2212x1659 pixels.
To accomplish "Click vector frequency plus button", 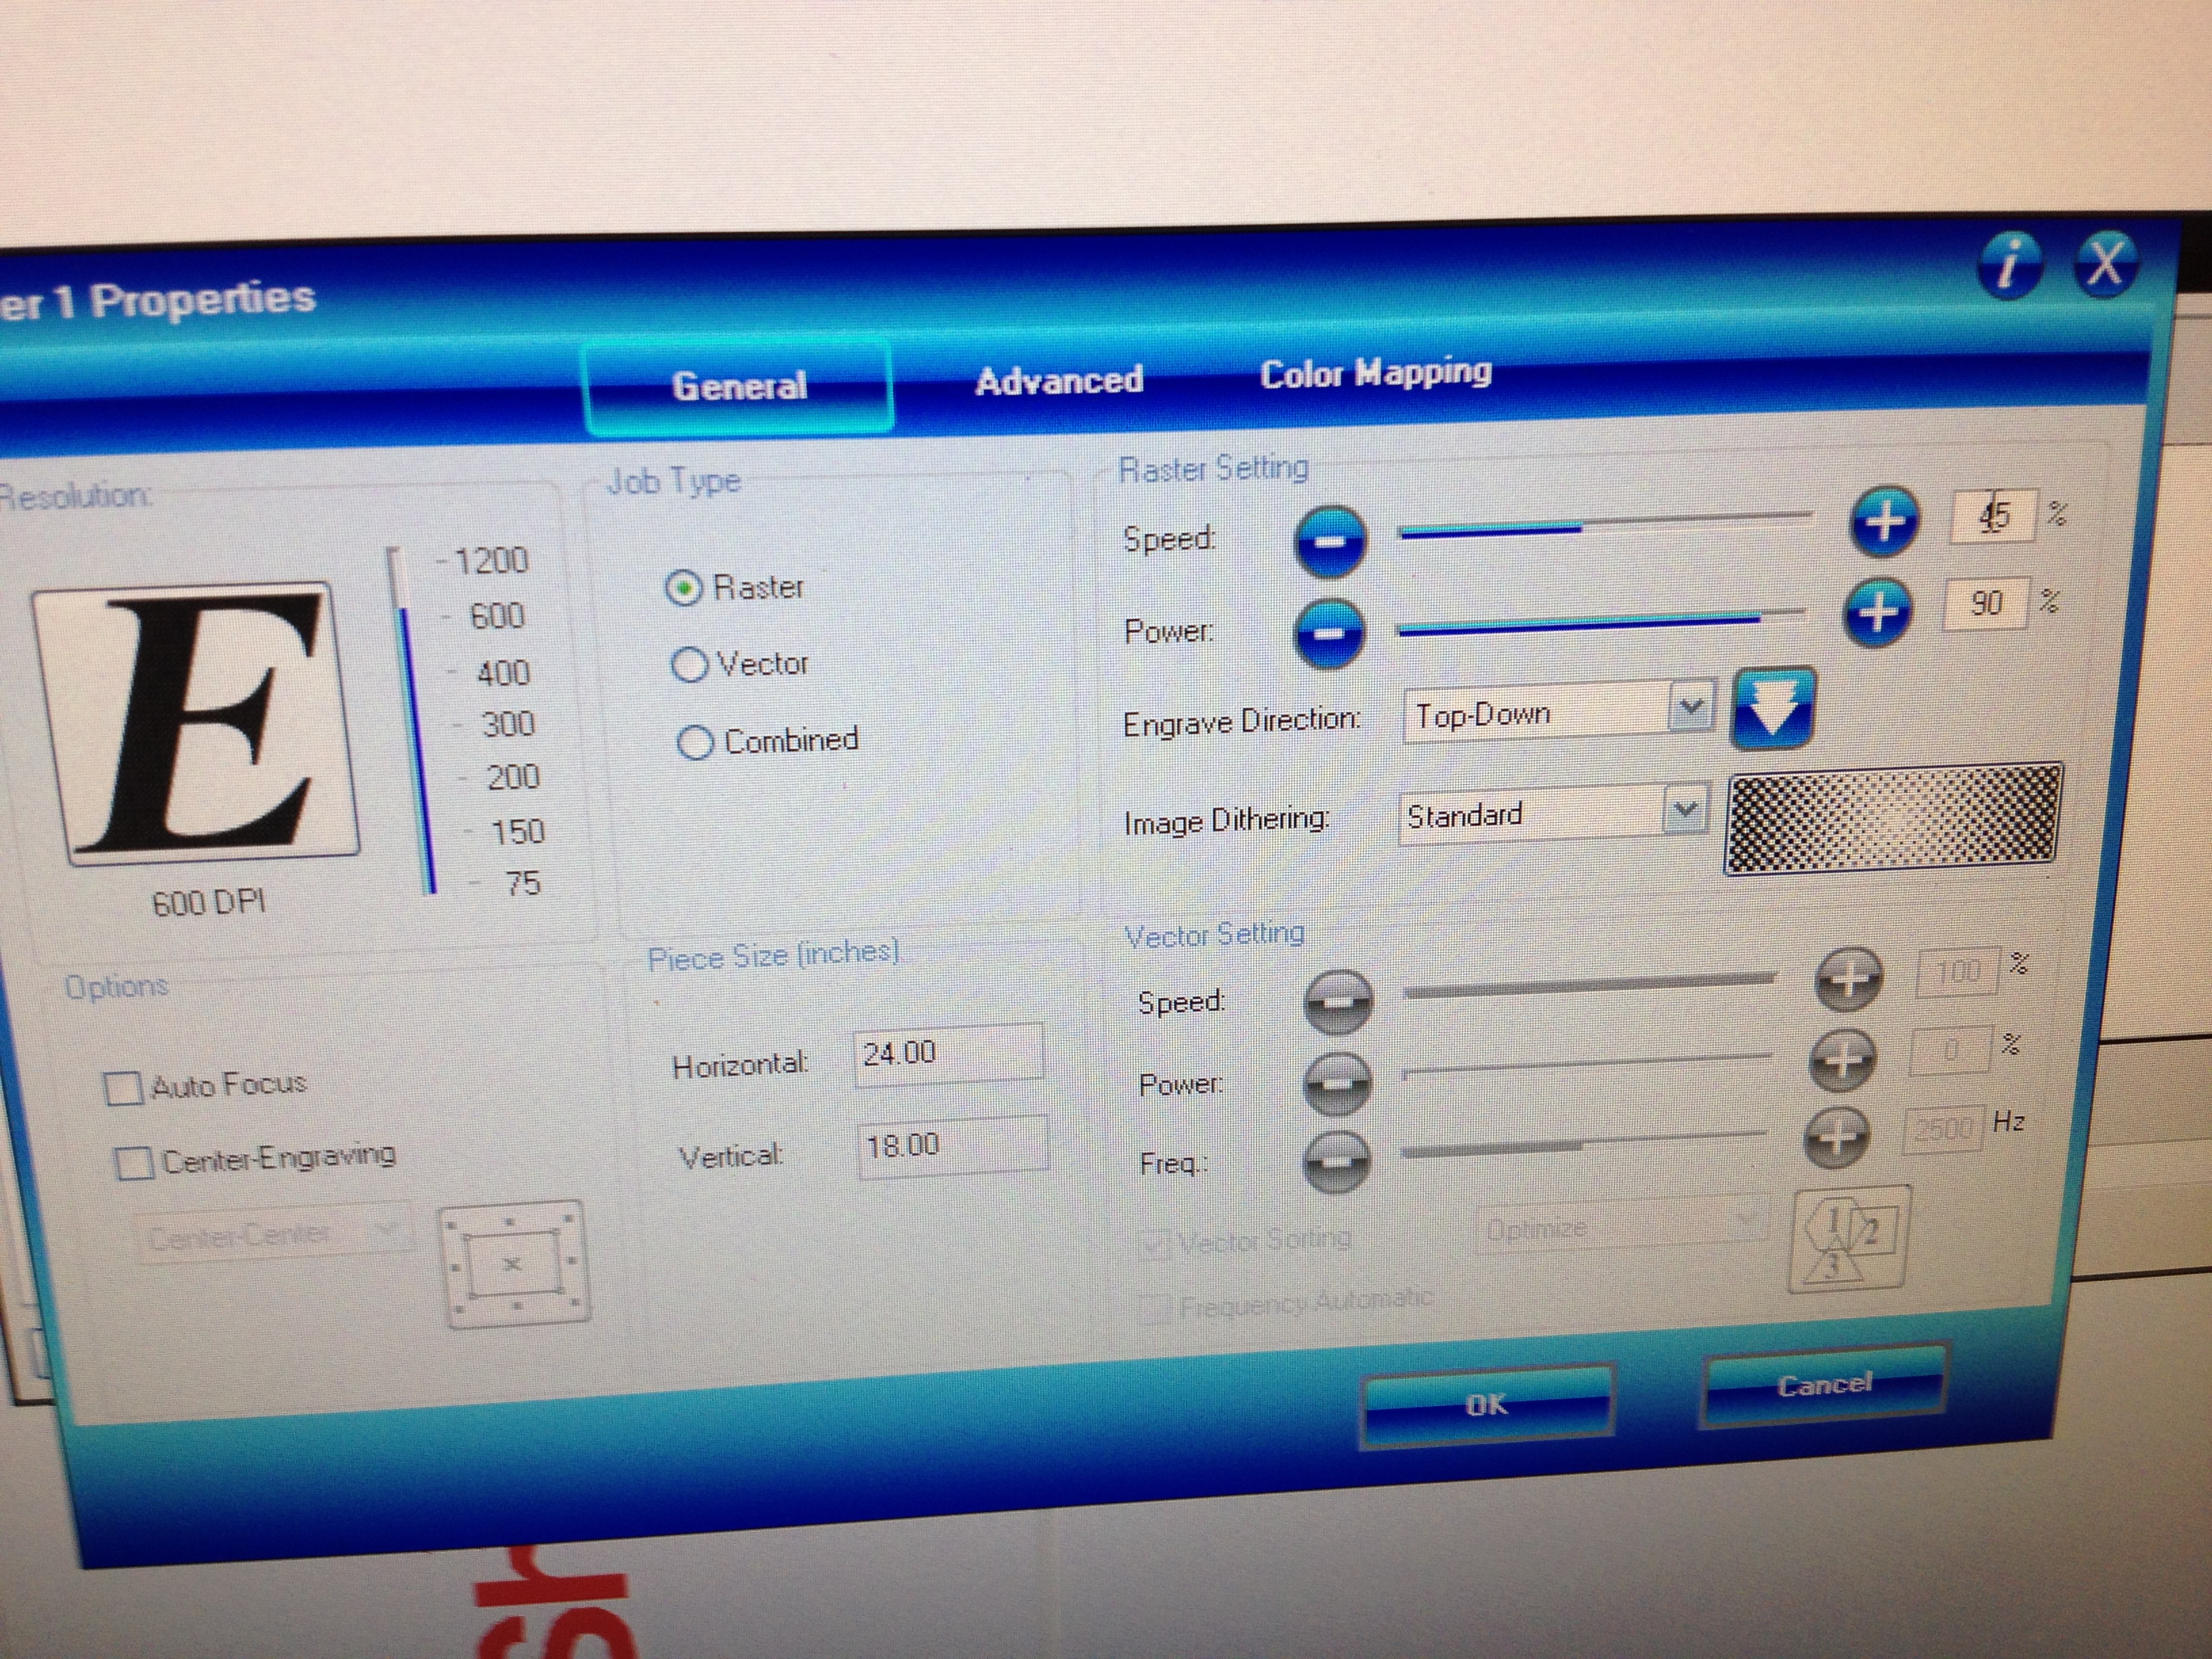I will (1838, 1138).
